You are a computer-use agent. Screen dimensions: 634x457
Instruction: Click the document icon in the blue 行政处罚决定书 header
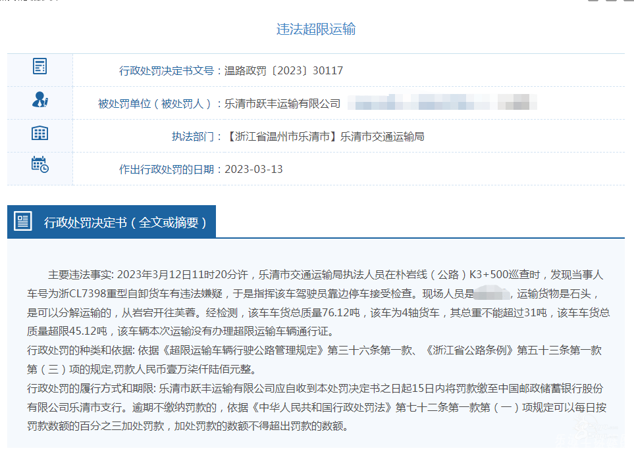(x=24, y=222)
